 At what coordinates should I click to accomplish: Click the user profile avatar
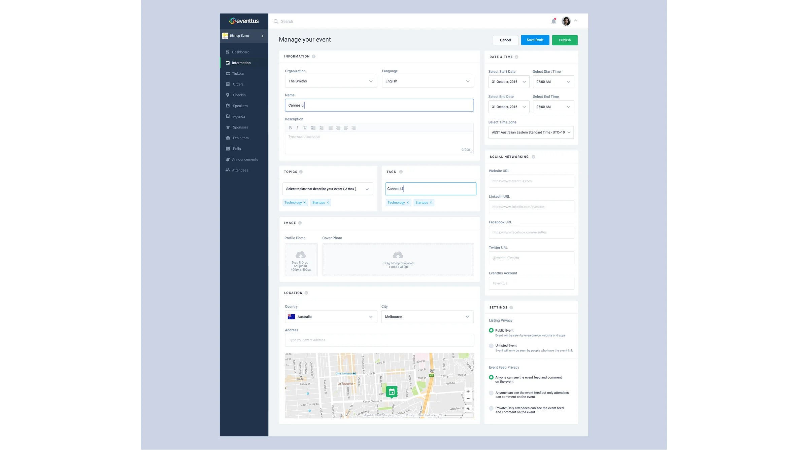coord(566,21)
